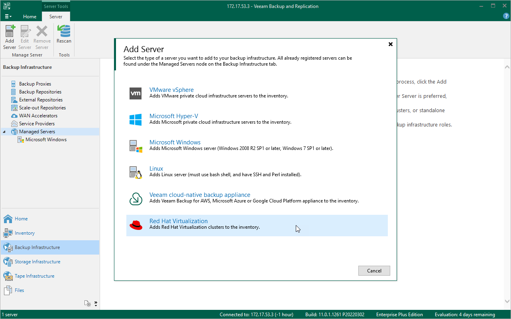This screenshot has height=319, width=511.
Task: Close the Add Server dialog
Action: (391, 44)
